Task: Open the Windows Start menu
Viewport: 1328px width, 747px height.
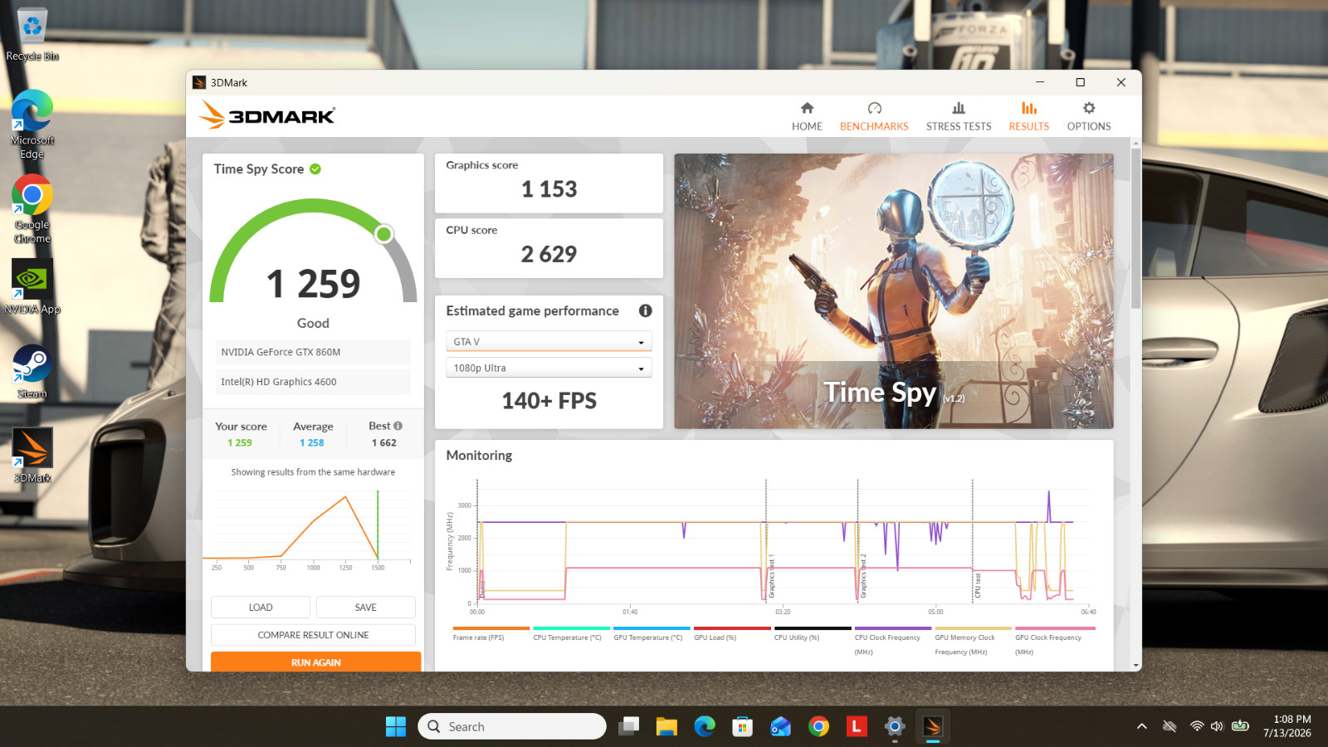Action: pos(396,726)
